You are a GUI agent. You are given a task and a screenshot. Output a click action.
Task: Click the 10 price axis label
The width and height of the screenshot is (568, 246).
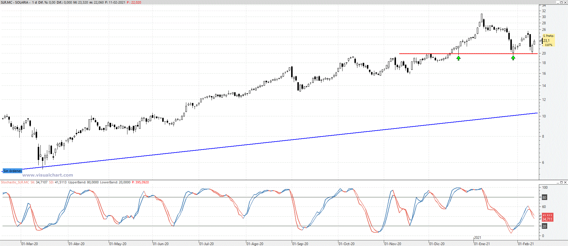click(544, 116)
